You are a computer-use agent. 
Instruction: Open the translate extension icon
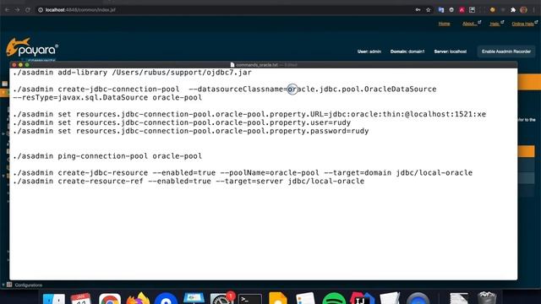point(441,10)
